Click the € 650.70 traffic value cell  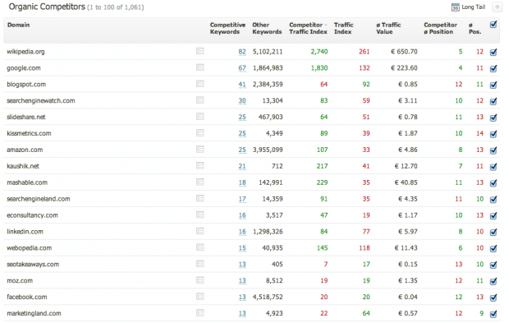pos(404,52)
